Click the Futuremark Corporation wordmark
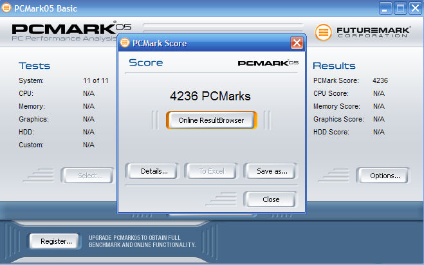The width and height of the screenshot is (424, 265). click(374, 32)
